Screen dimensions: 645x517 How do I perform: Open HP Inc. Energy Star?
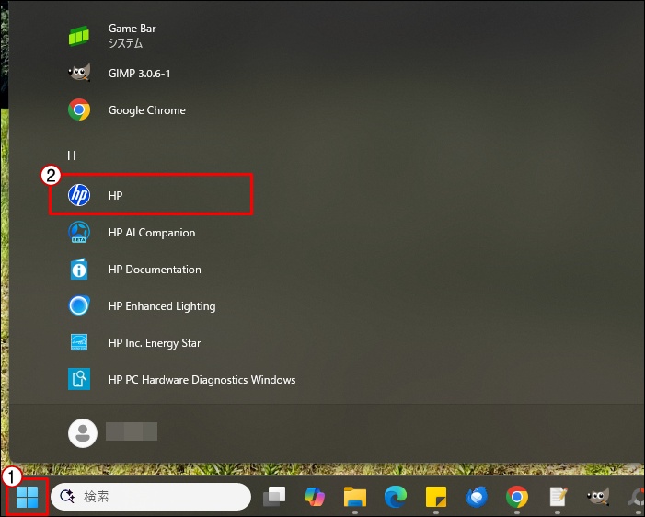(x=154, y=343)
